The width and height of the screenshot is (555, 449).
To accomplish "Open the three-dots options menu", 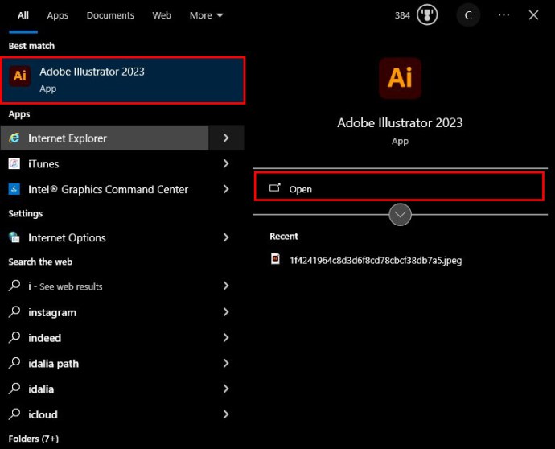I will (504, 15).
